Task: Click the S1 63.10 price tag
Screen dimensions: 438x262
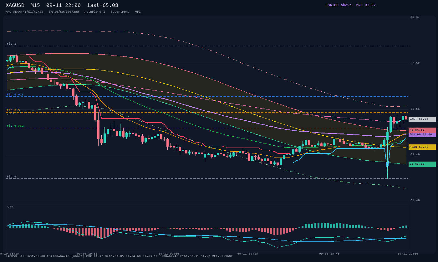Action: 422,164
